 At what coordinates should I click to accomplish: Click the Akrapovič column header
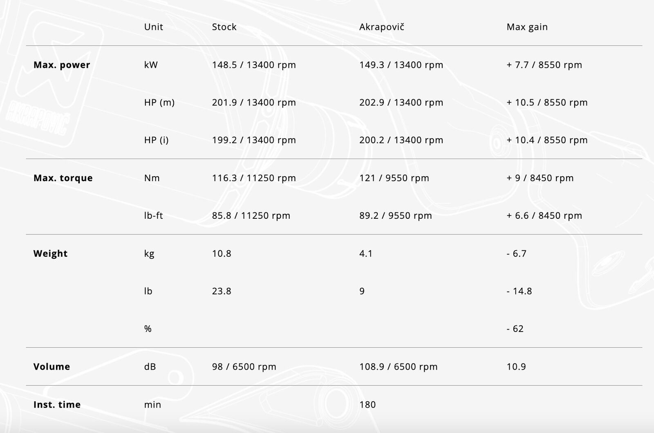[x=382, y=27]
